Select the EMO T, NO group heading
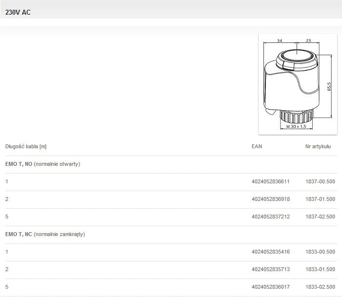 (43, 164)
